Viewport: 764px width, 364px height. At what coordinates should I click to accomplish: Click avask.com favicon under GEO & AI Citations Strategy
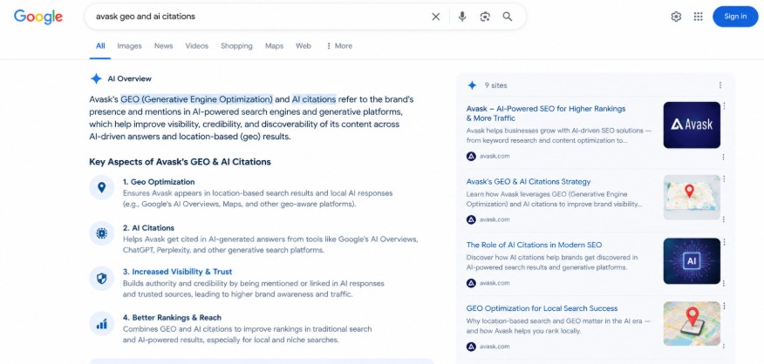point(471,219)
